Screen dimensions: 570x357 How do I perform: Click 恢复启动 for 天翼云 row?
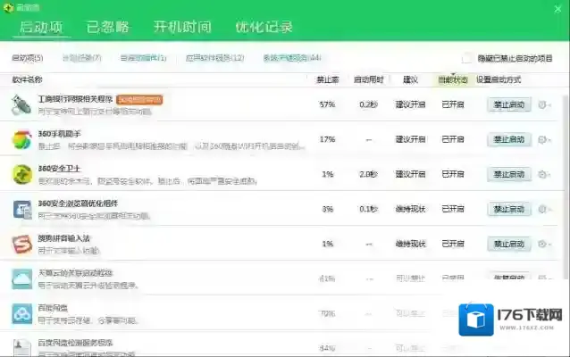(x=509, y=277)
